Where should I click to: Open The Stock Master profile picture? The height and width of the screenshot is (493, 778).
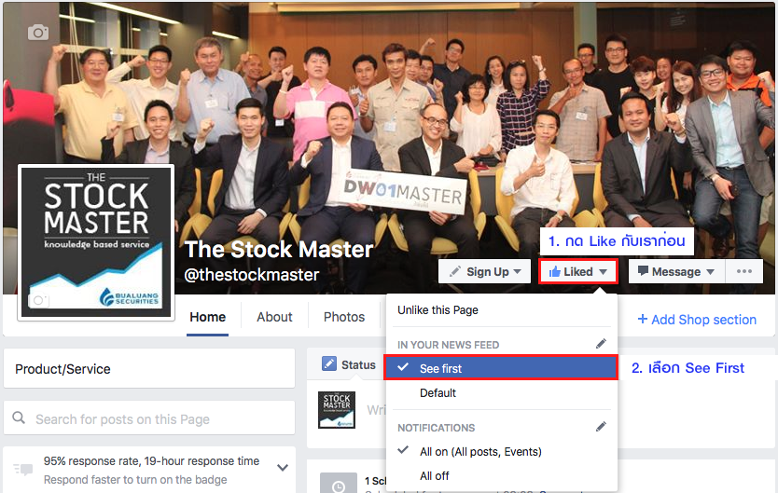[x=96, y=243]
